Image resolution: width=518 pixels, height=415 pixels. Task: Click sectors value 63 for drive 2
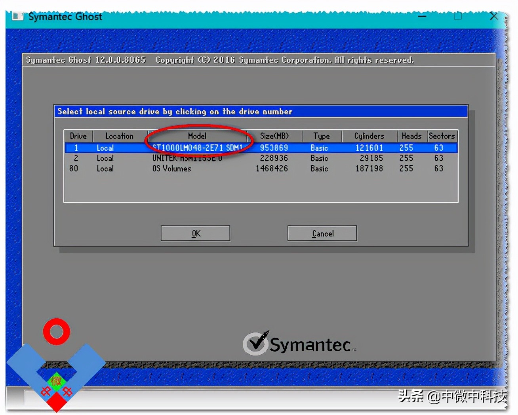(x=439, y=158)
